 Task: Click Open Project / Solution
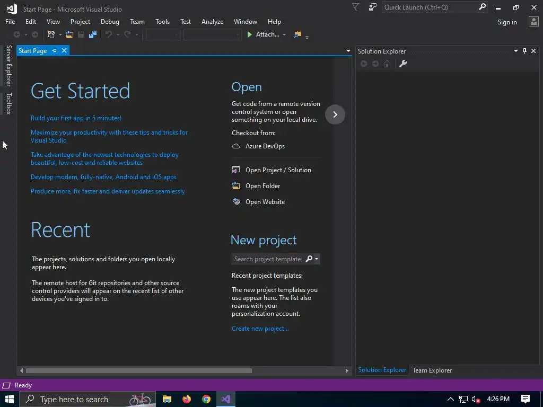272,170
